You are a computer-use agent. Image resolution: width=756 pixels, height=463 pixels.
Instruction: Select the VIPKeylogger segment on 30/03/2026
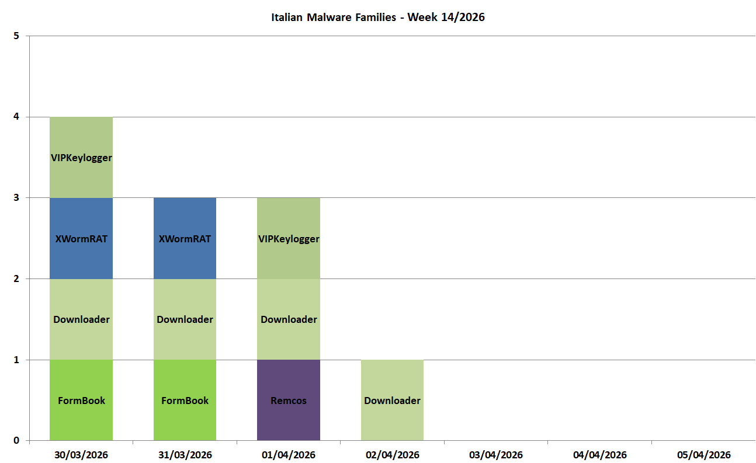[x=81, y=157]
